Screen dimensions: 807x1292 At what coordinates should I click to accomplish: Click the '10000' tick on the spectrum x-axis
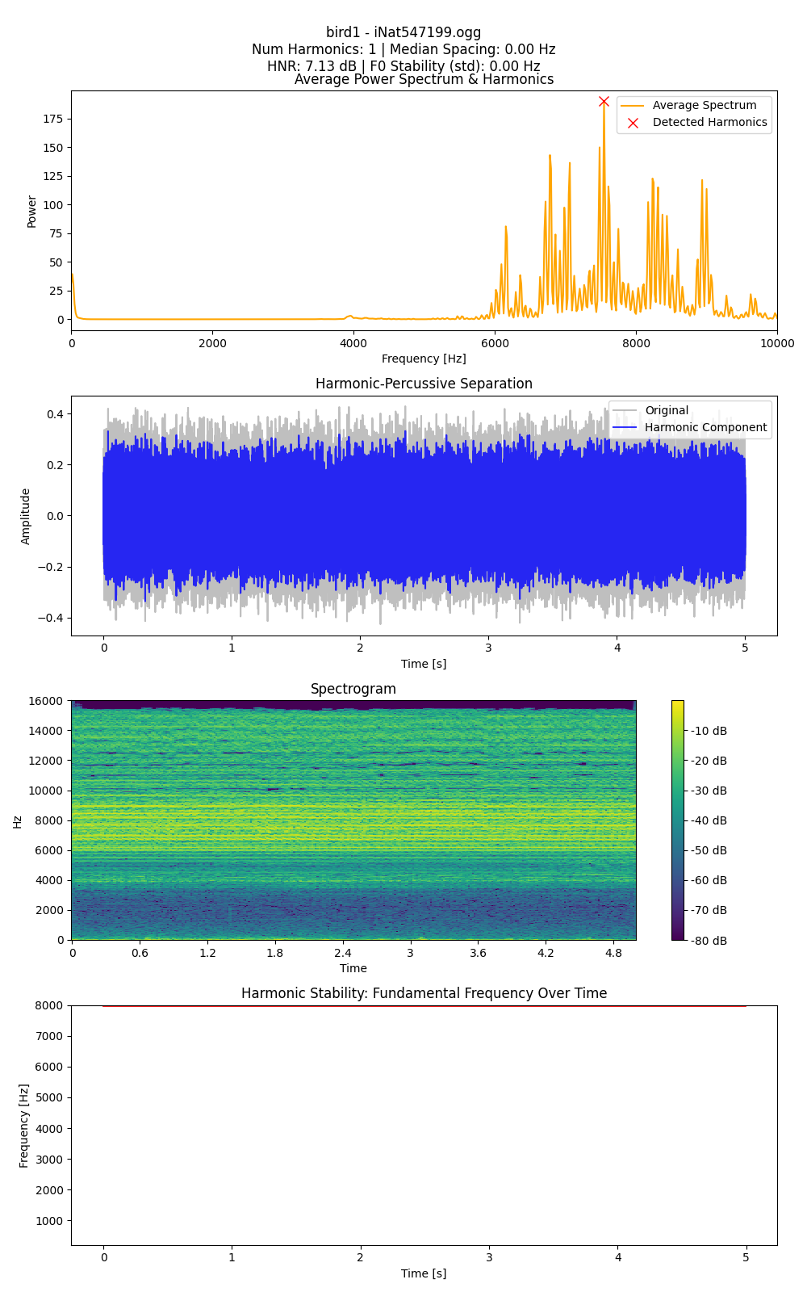point(777,343)
